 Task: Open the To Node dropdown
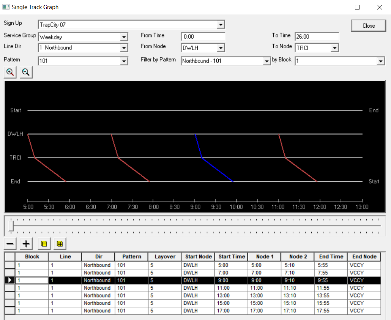(x=334, y=48)
